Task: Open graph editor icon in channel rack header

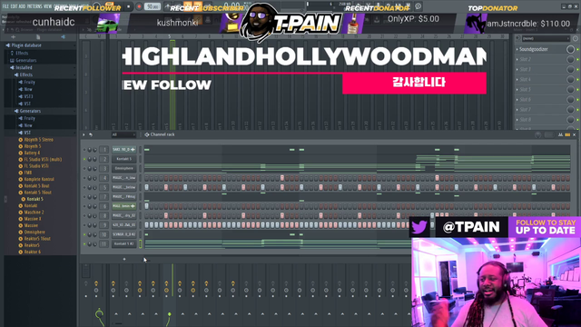Action: [x=560, y=134]
